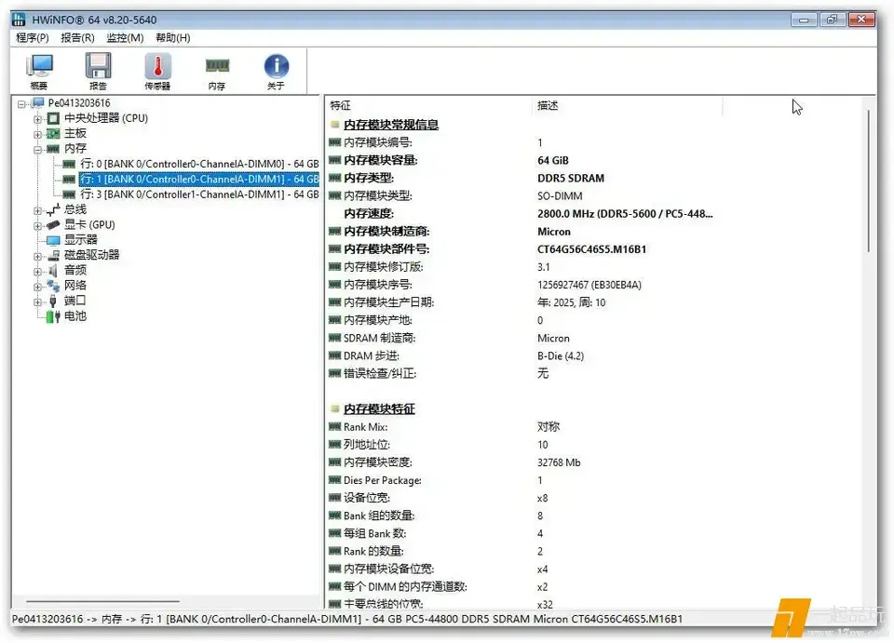Viewport: 894px width, 643px height.
Task: Click the status bar path text
Action: tap(346, 619)
